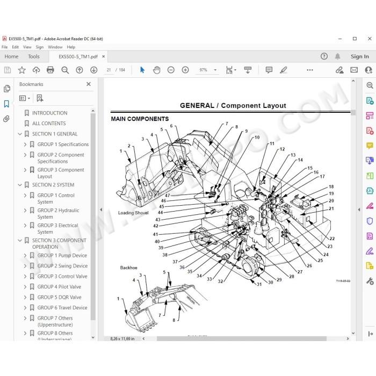Expand GROUP 2 Hydraulic System bookmark

click(x=25, y=211)
